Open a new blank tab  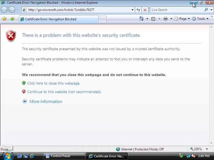click(x=102, y=19)
